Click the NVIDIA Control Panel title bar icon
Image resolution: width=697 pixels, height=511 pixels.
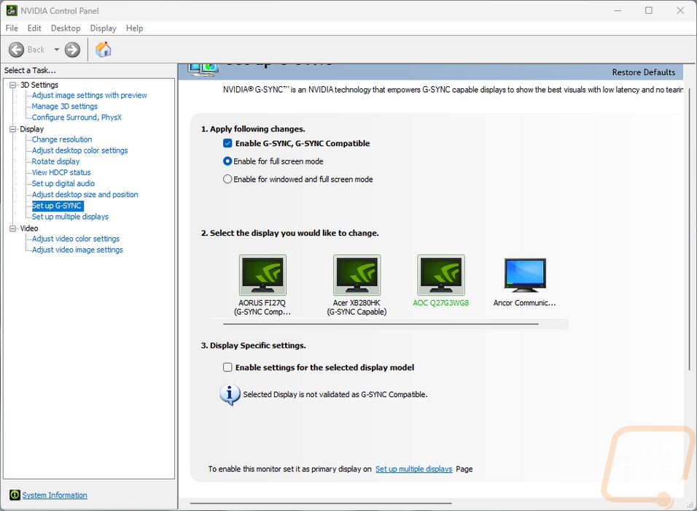[x=12, y=10]
